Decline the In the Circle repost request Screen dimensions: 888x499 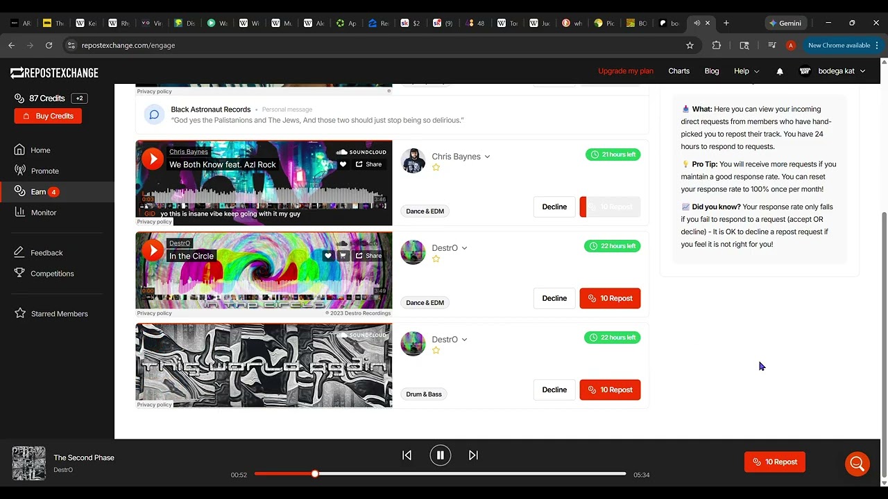[554, 298]
